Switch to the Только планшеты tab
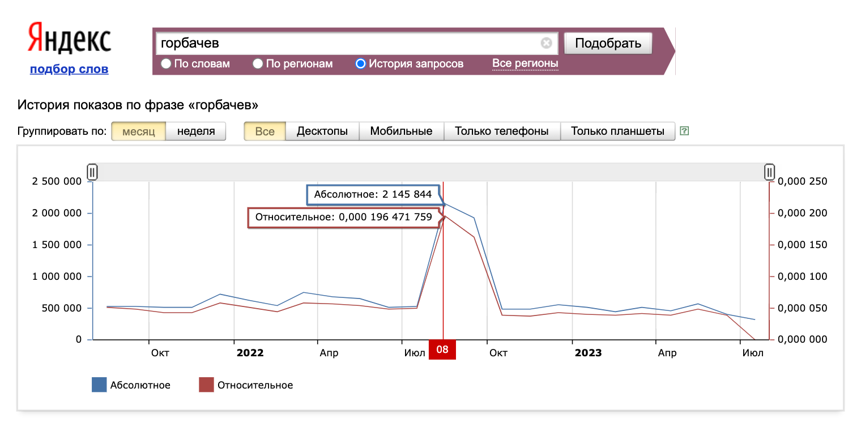The width and height of the screenshot is (861, 435). pos(617,131)
